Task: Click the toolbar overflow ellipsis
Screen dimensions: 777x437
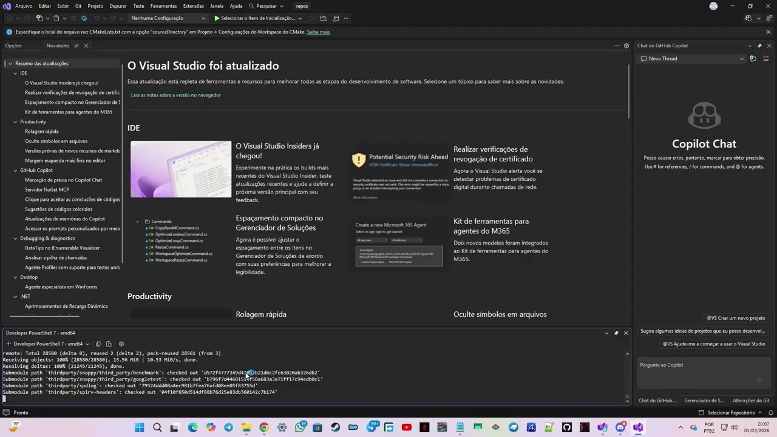Action: point(346,18)
